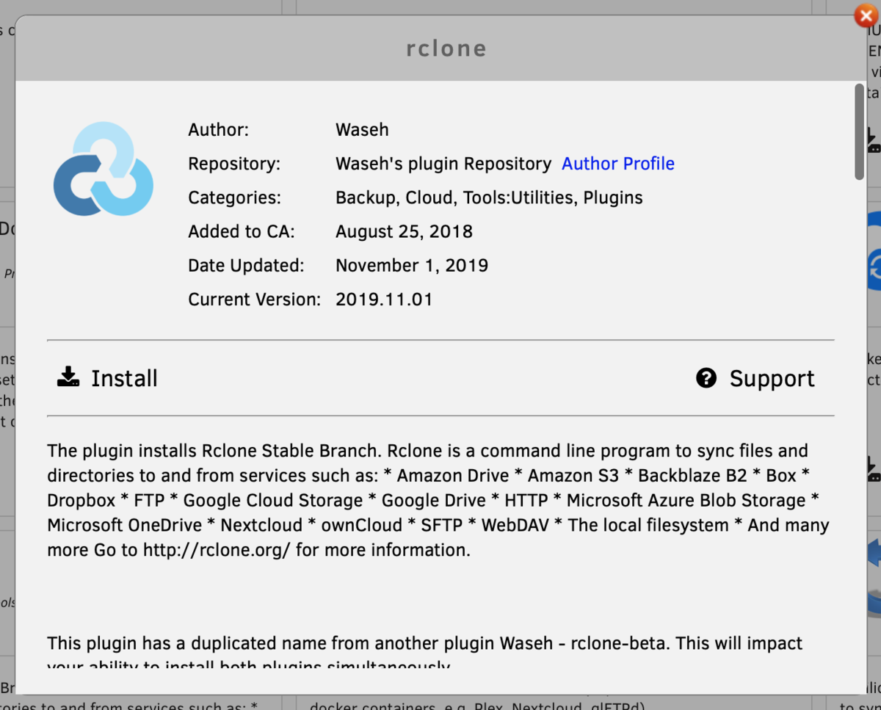881x710 pixels.
Task: Close the rclone popup with red X
Action: tap(867, 15)
